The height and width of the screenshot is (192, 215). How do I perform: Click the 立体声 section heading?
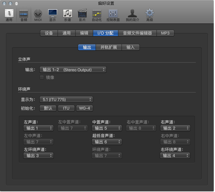pyautogui.click(x=24, y=59)
